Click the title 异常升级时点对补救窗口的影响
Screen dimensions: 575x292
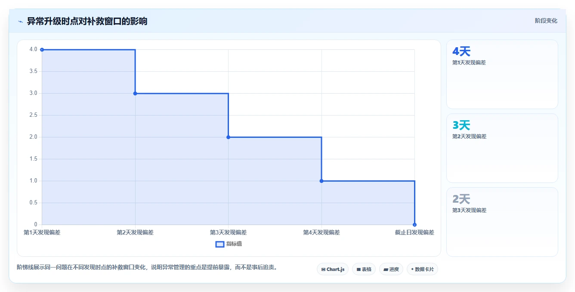(87, 21)
